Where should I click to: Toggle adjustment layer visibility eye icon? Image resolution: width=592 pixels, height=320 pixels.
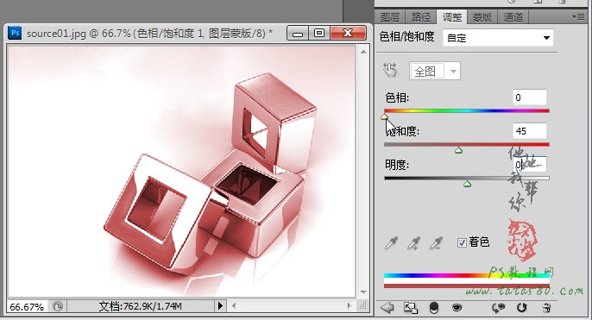click(x=457, y=308)
